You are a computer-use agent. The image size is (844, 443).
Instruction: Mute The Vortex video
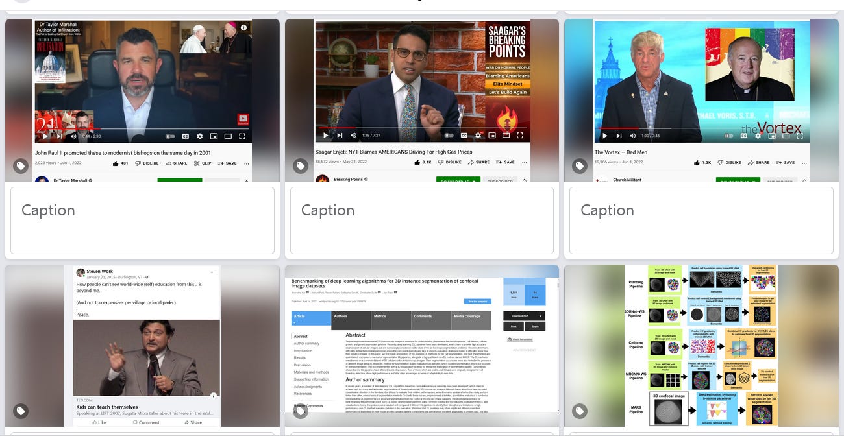632,136
